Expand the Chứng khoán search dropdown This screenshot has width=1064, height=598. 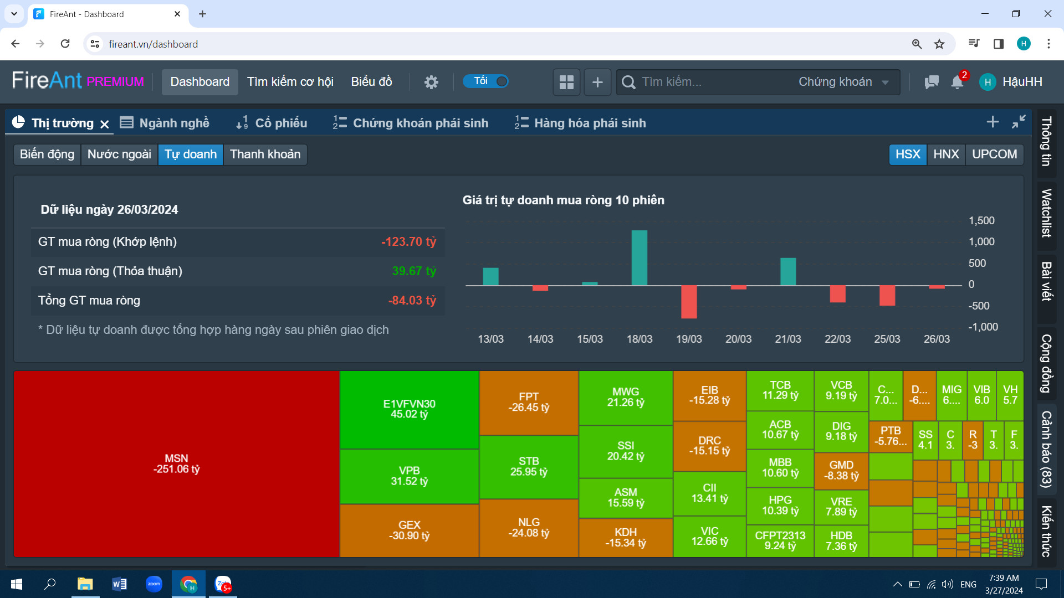point(843,82)
